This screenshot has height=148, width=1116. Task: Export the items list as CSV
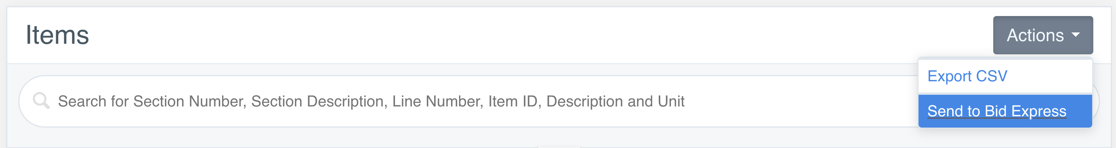967,77
